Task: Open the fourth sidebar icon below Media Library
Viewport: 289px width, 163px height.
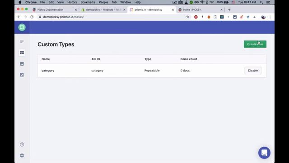Action: [22, 75]
